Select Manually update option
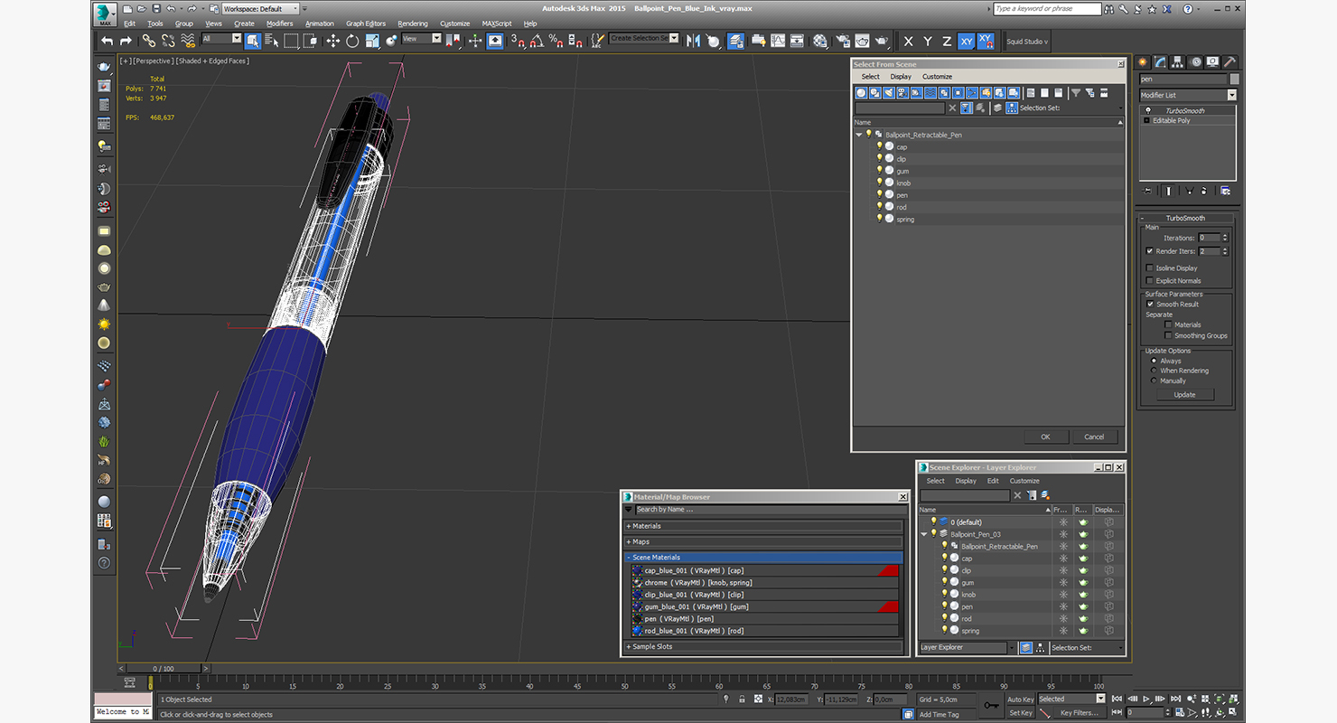Viewport: 1337px width, 723px height. pos(1154,380)
